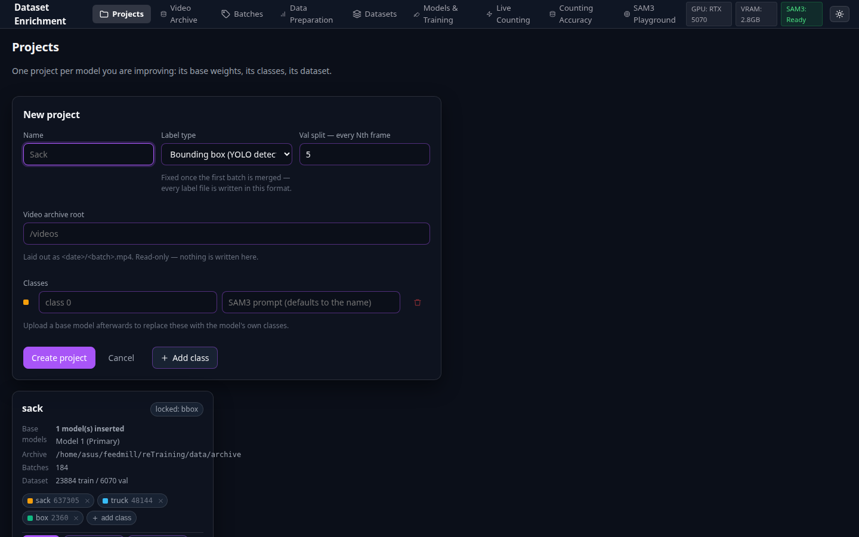Switch to Live Counting tab

click(x=509, y=14)
